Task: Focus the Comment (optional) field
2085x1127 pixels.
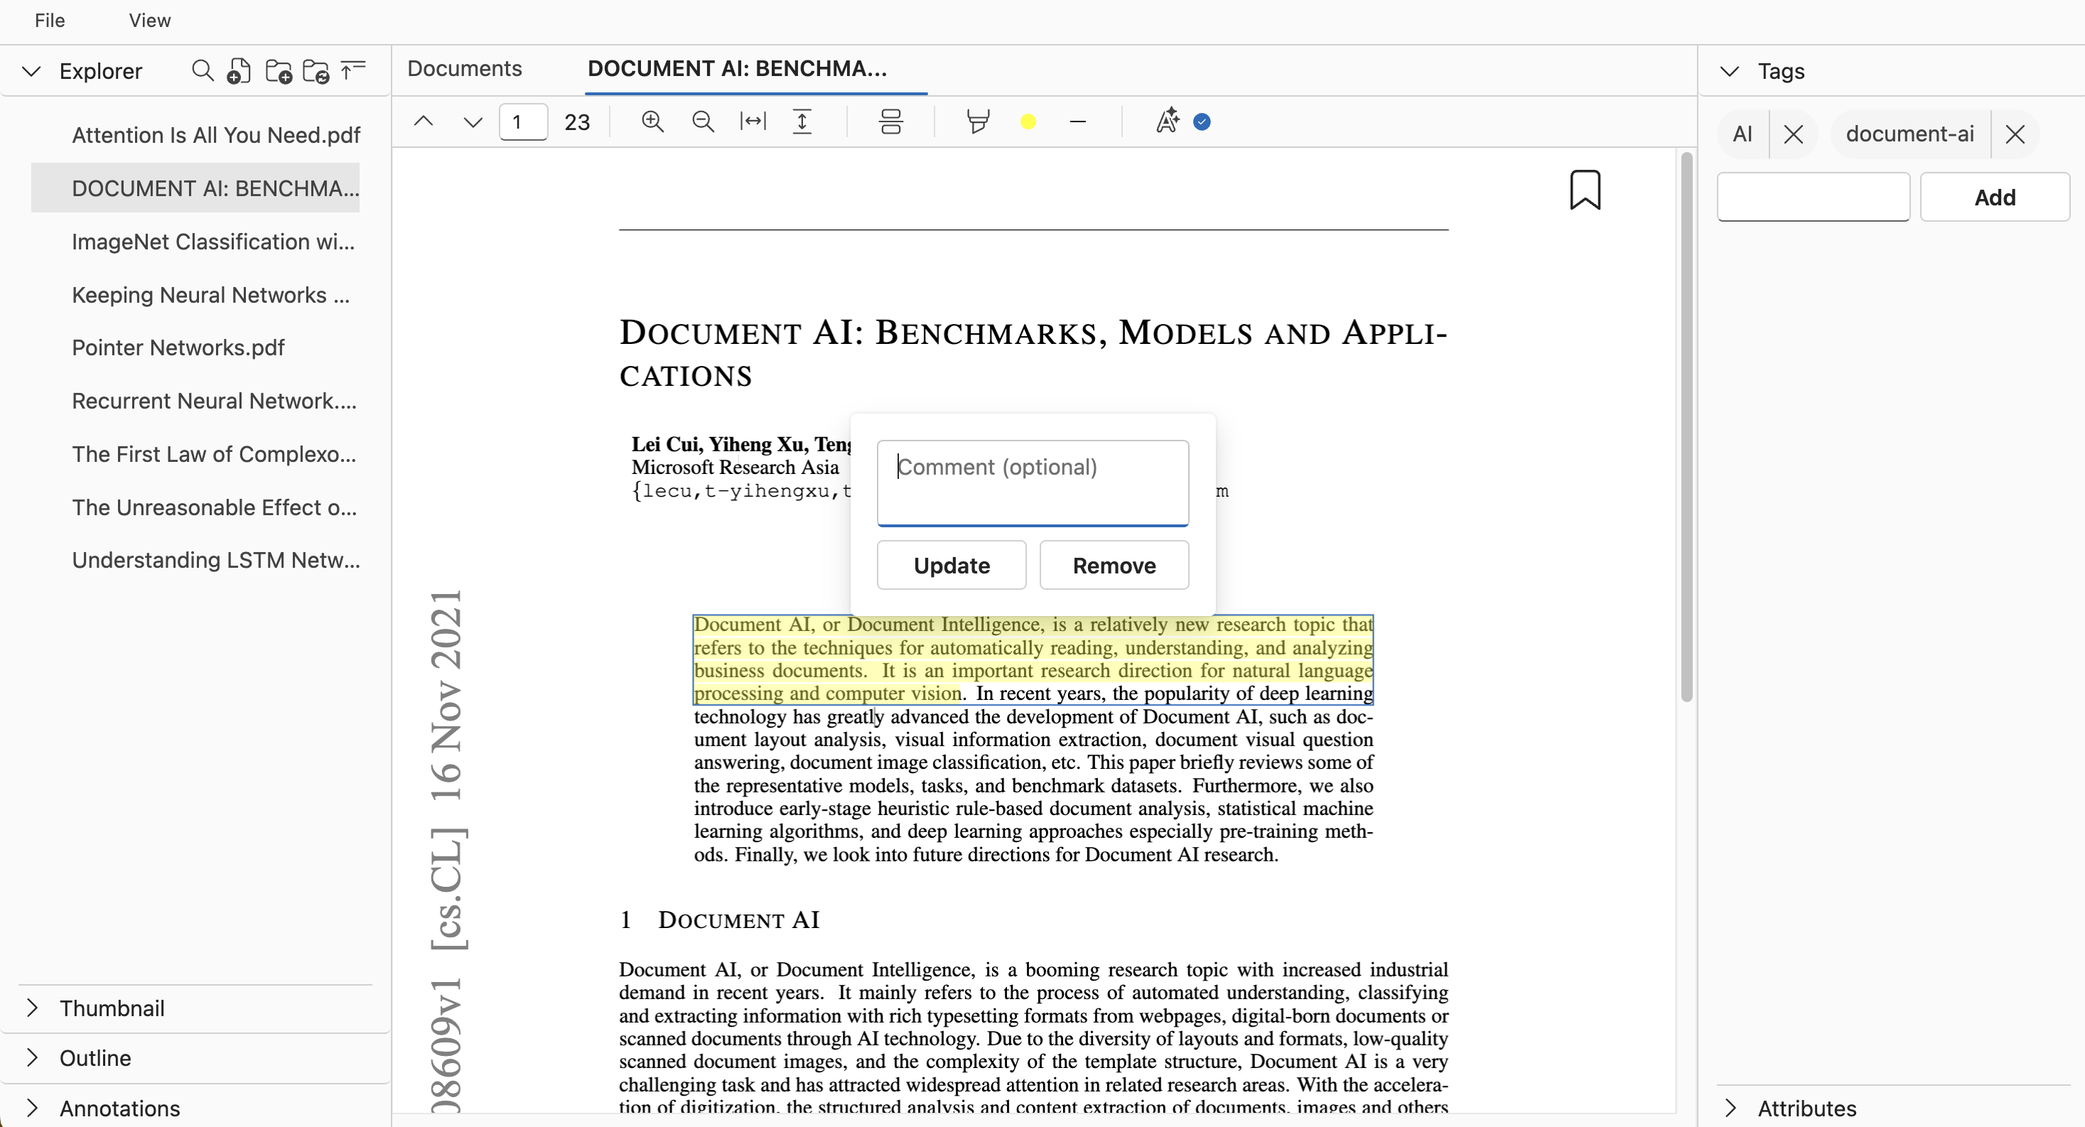Action: [x=1033, y=483]
